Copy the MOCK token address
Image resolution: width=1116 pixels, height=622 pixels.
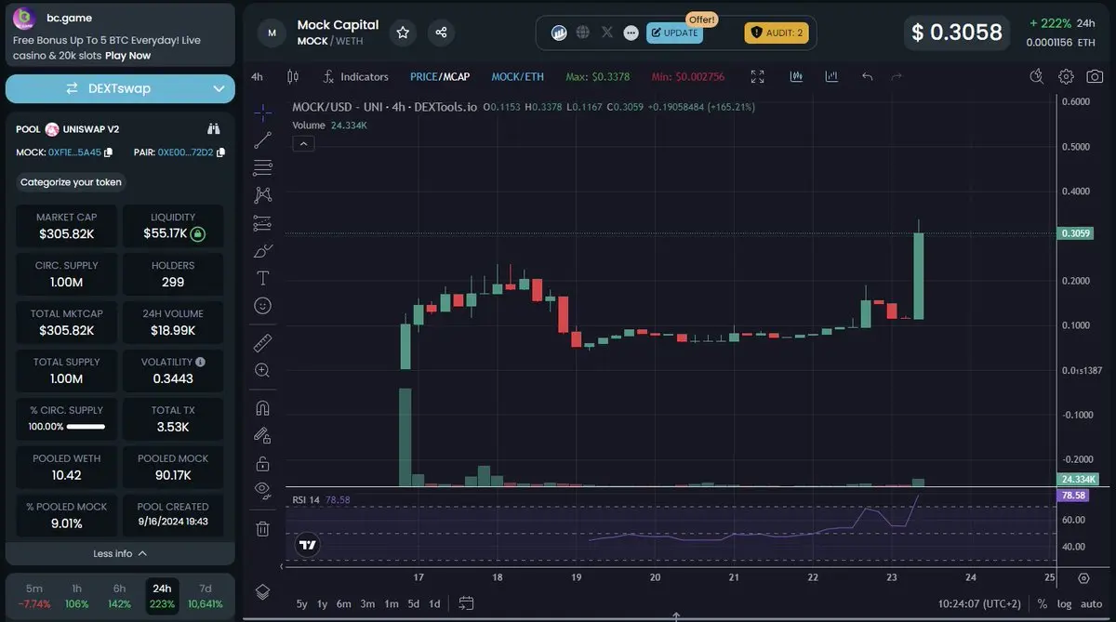pyautogui.click(x=109, y=152)
